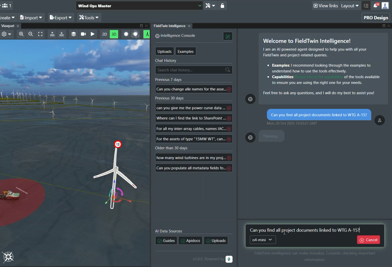The height and width of the screenshot is (267, 392).
Task: Zoom in the viewport
Action: pyautogui.click(x=21, y=34)
